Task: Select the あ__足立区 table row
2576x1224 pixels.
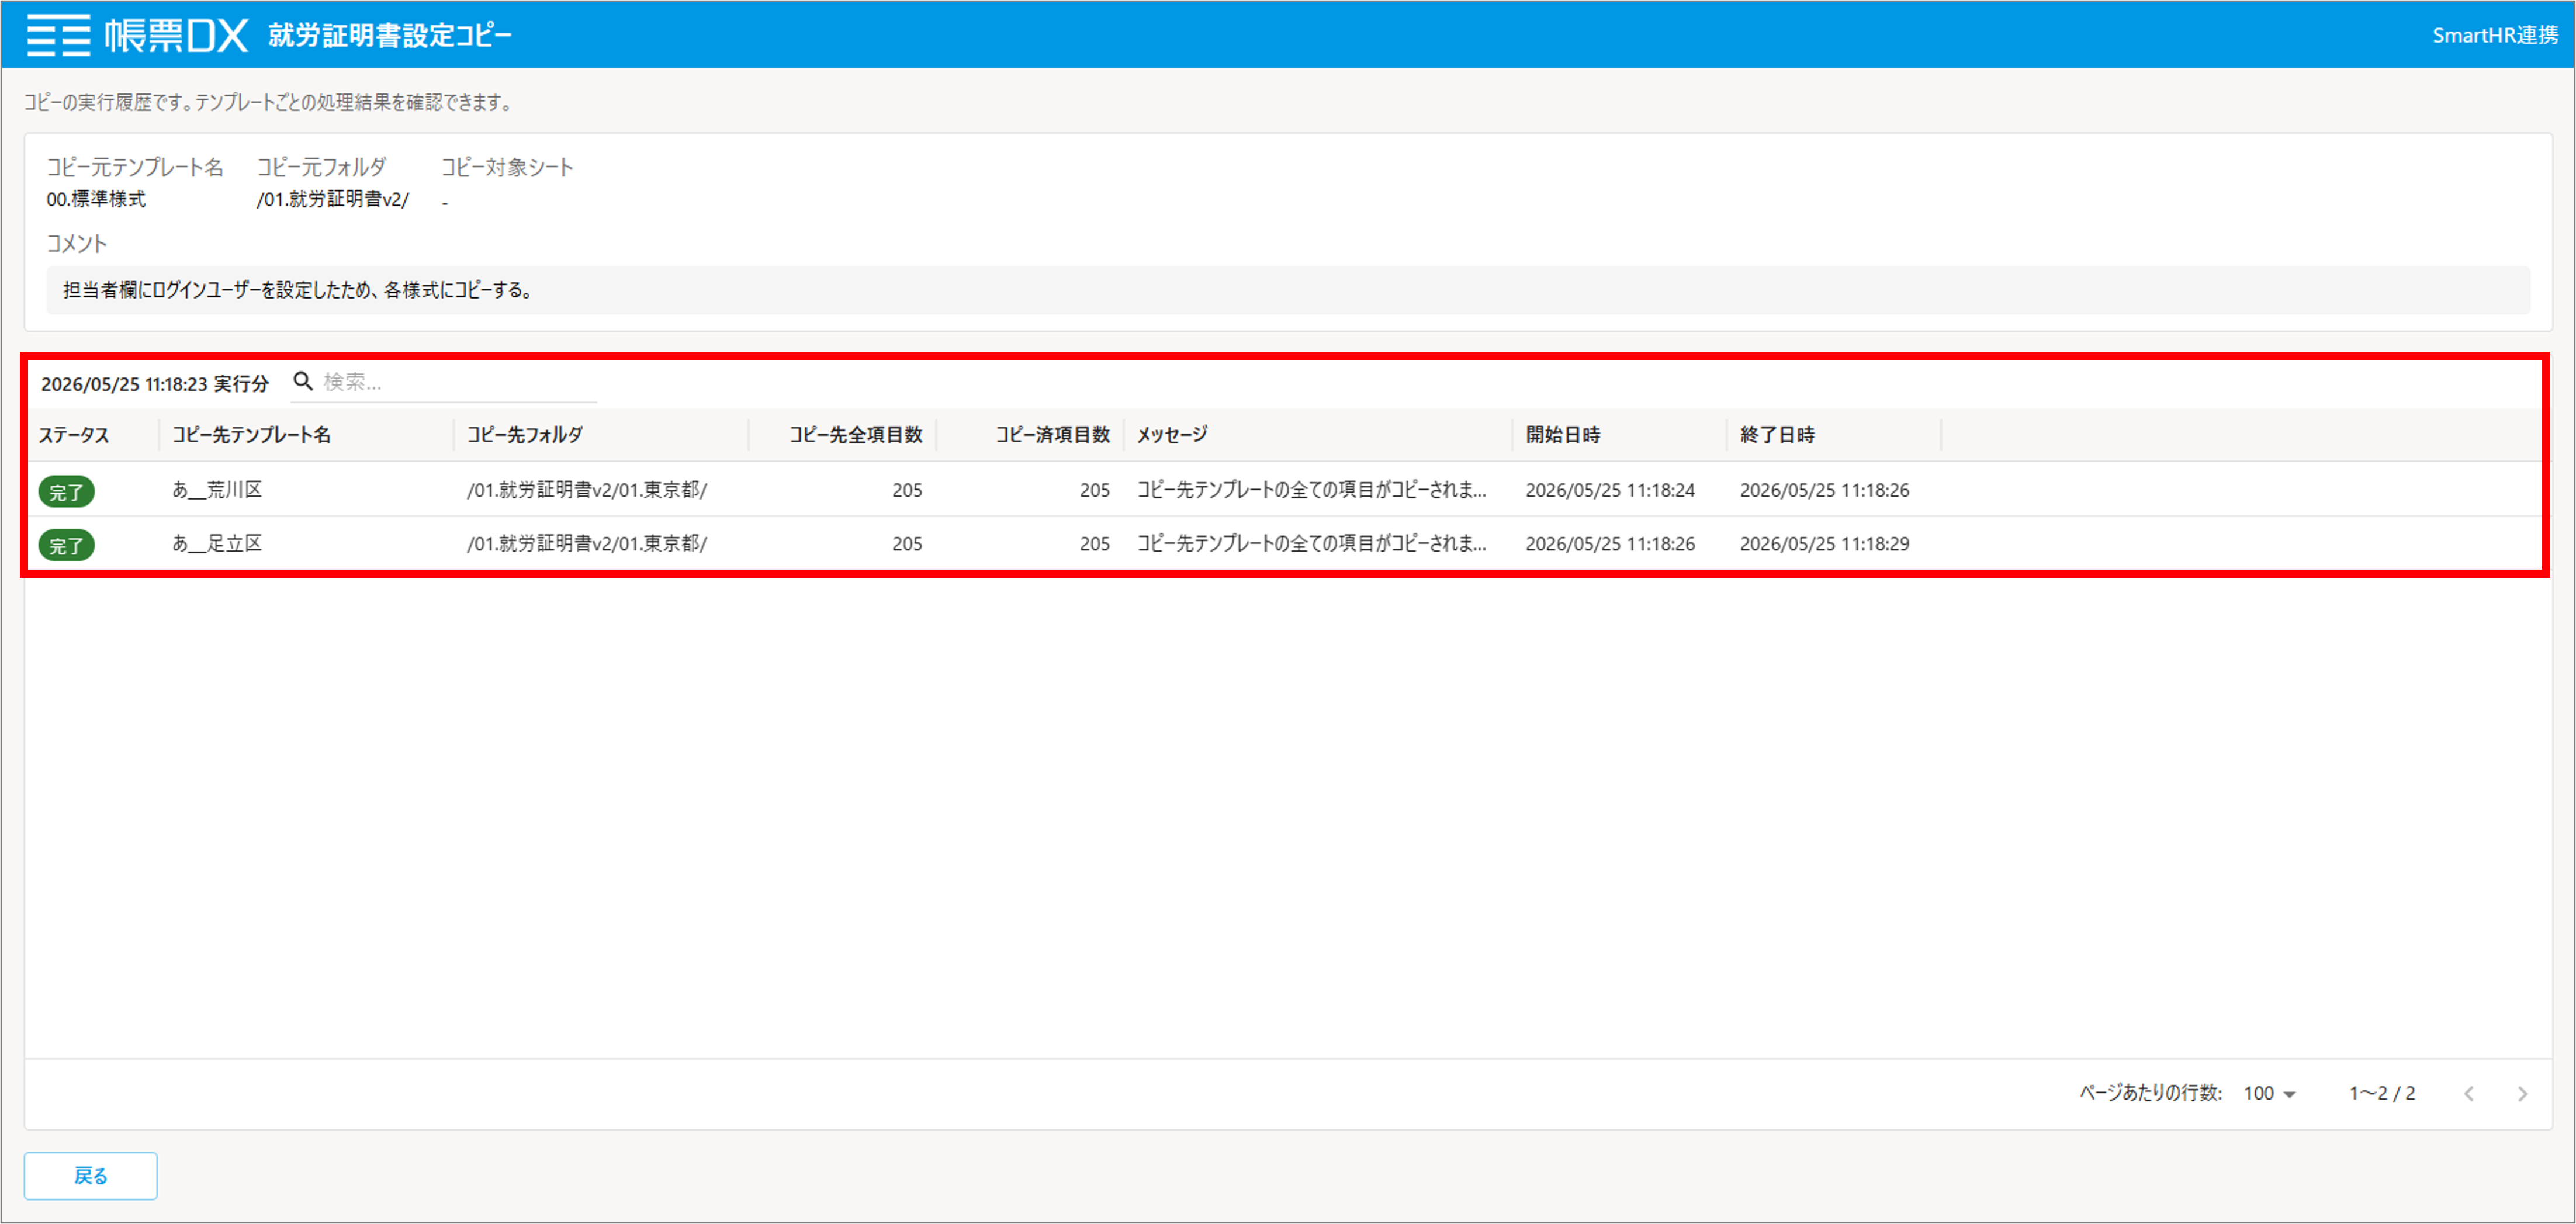Action: point(1284,544)
